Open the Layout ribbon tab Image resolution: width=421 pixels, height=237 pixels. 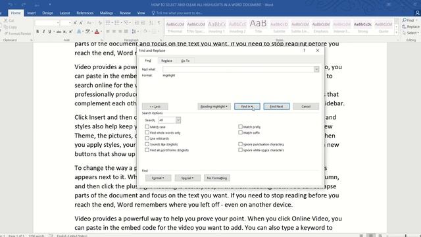coord(64,13)
